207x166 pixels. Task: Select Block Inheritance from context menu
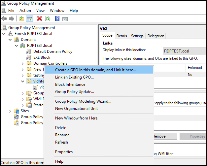99,84
